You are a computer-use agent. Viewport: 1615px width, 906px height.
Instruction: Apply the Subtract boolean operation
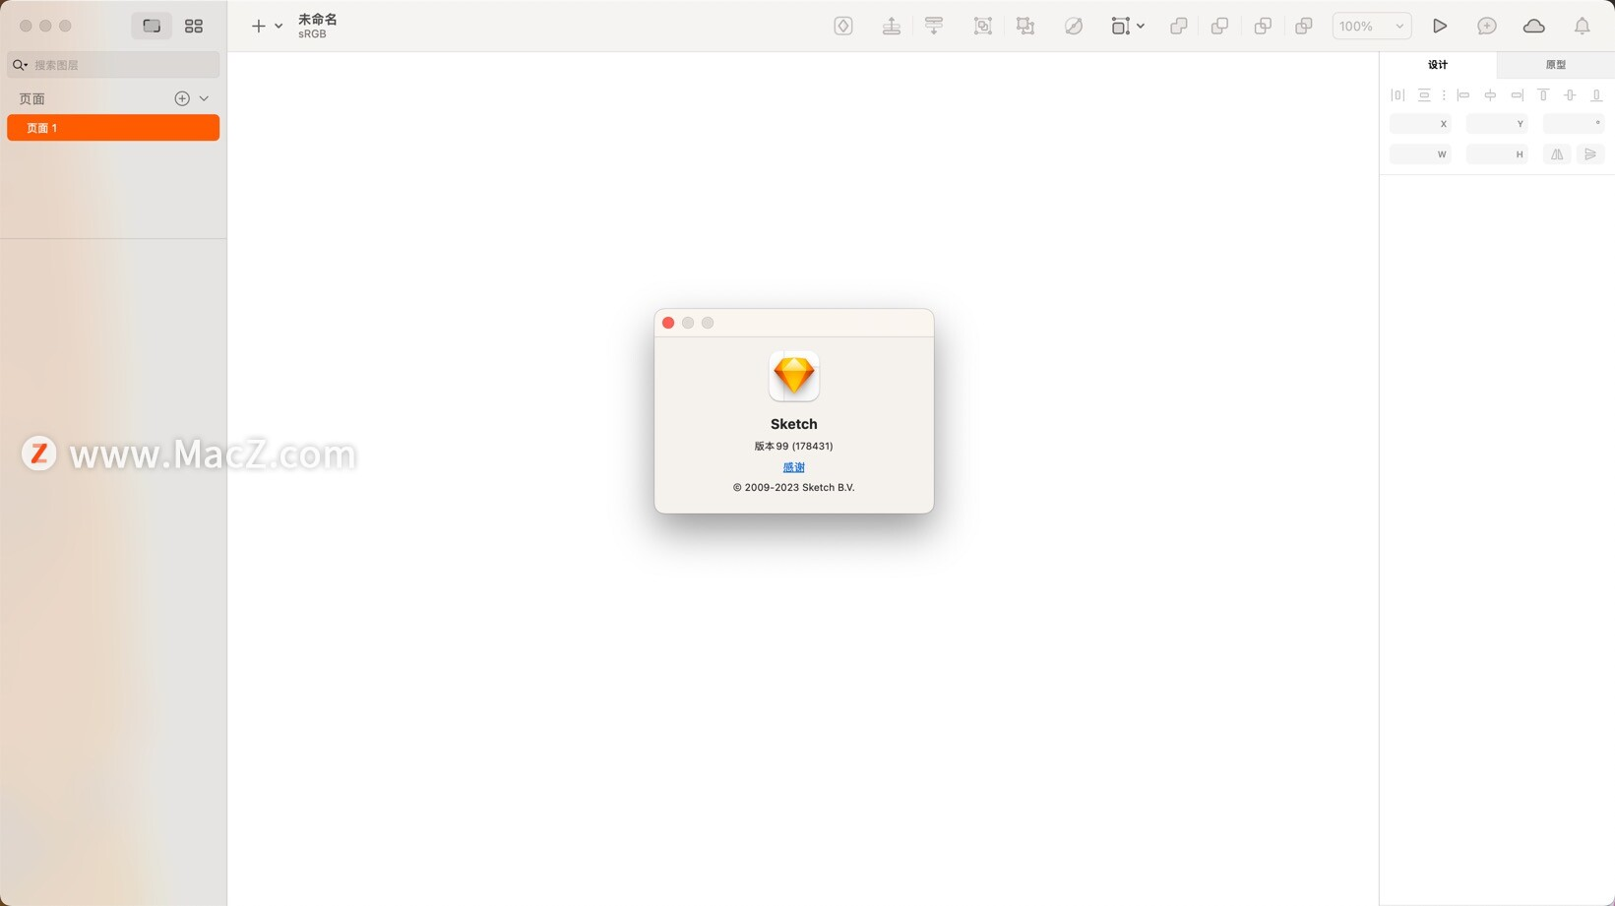coord(1219,26)
